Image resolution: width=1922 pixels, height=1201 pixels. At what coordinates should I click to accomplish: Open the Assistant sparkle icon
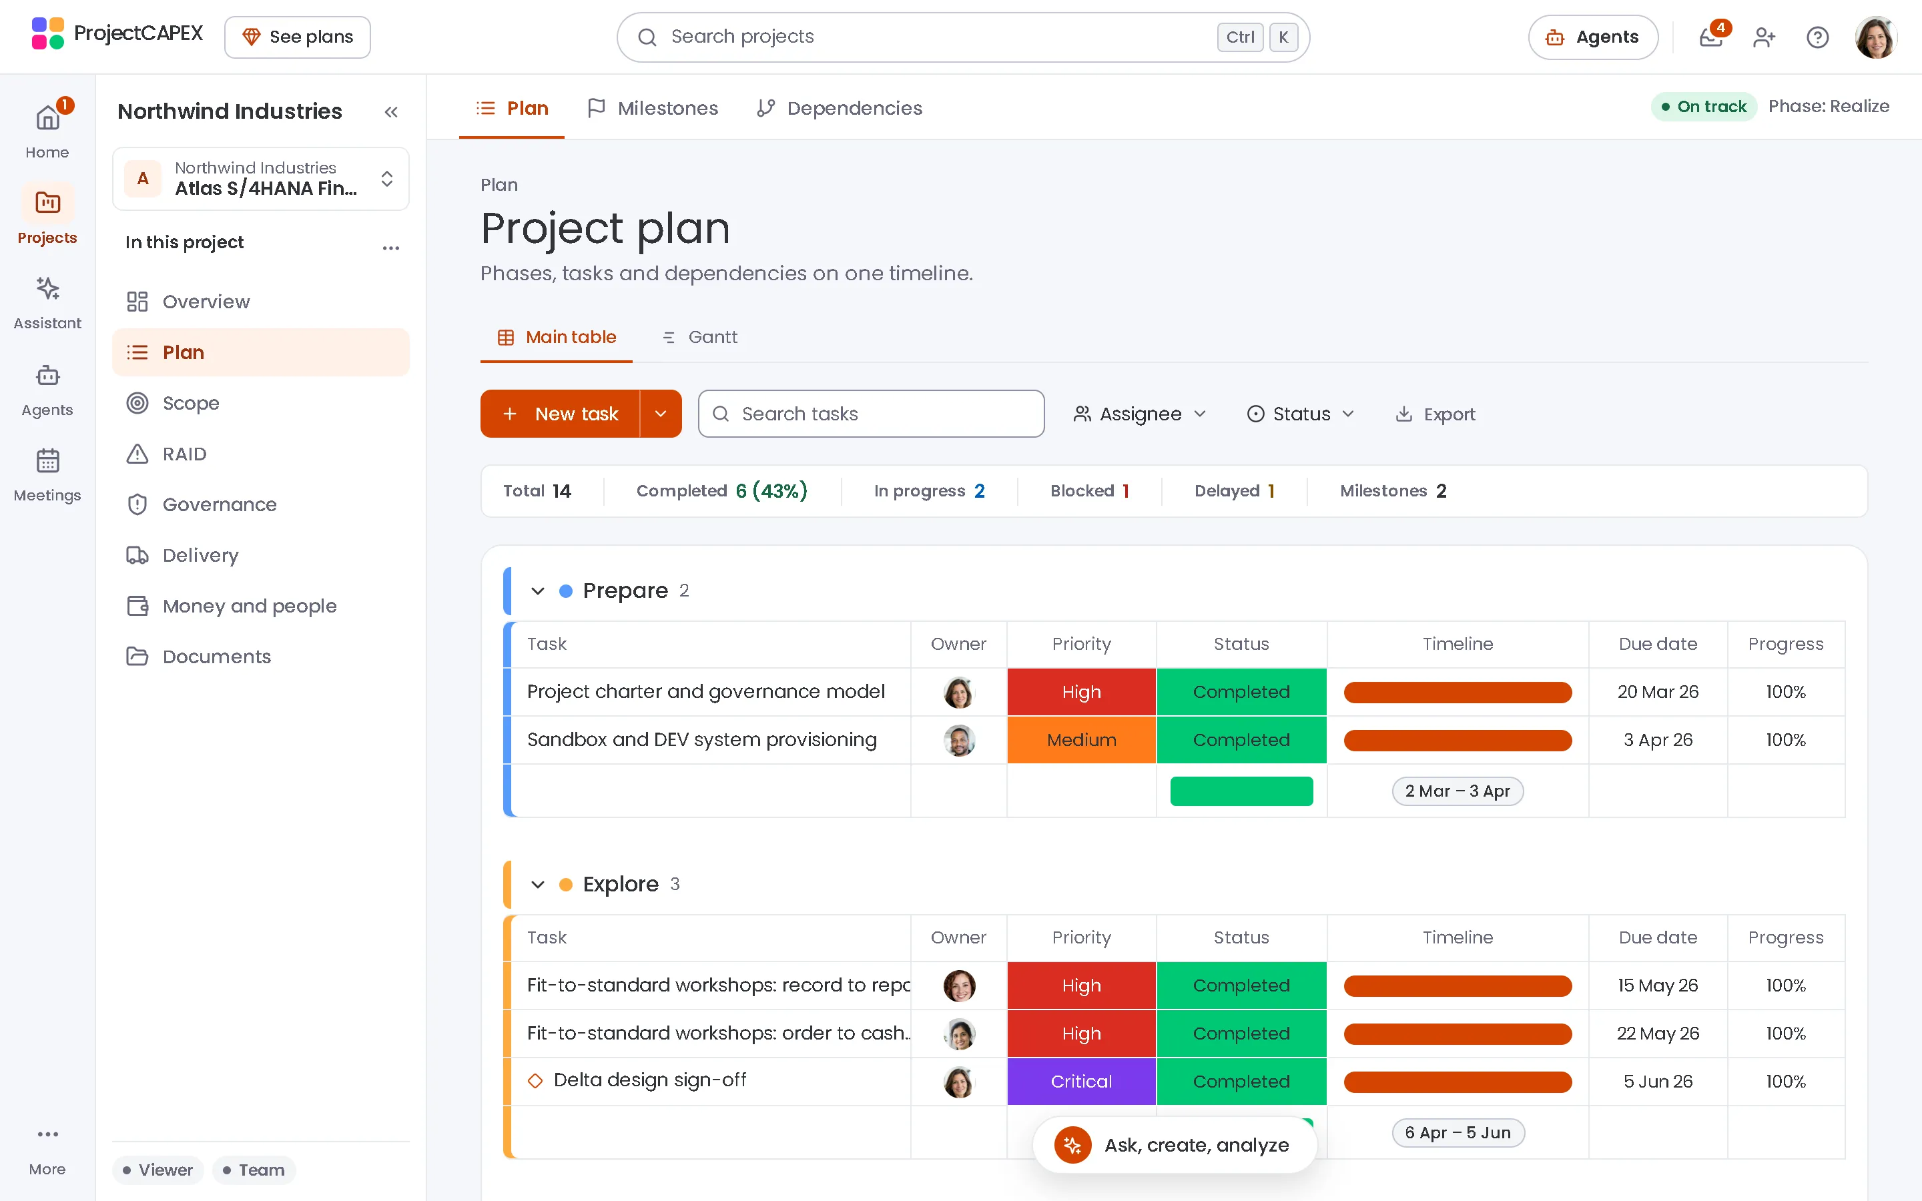[47, 288]
